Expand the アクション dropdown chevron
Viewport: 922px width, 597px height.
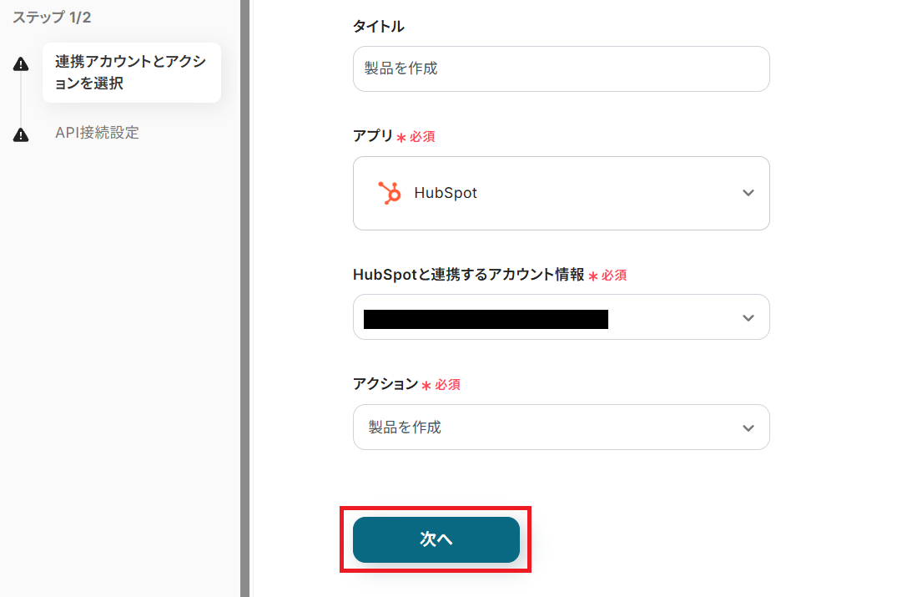click(x=748, y=428)
